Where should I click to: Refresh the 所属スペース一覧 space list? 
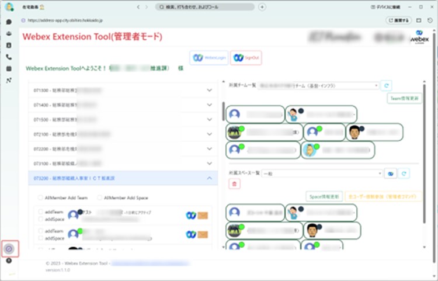404,174
